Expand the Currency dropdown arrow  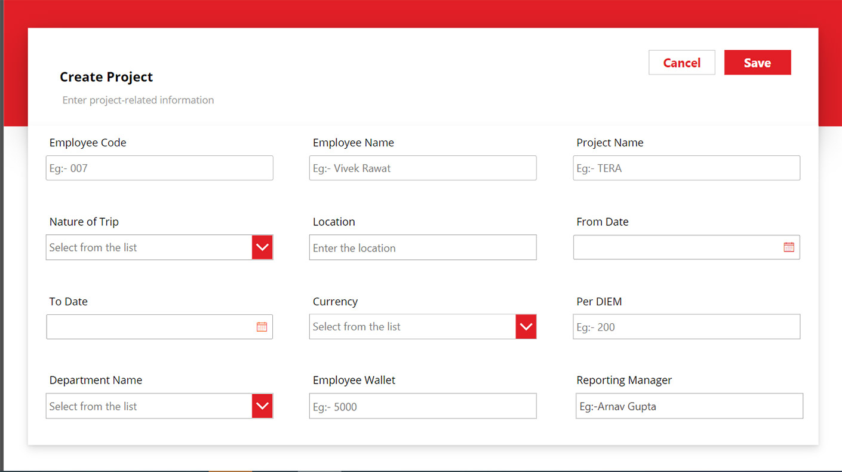[x=526, y=327]
